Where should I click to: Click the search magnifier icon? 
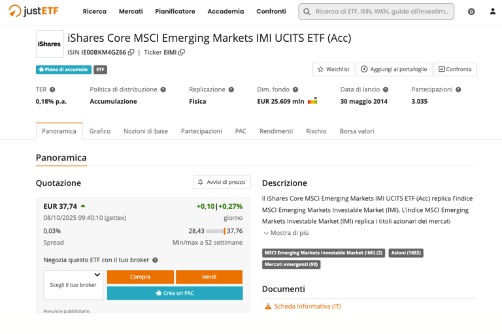coord(307,12)
